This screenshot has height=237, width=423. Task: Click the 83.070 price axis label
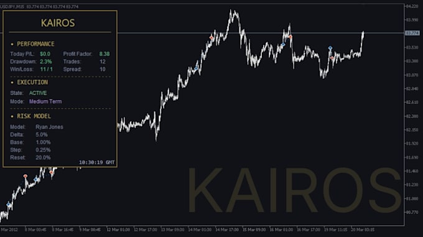[412, 75]
